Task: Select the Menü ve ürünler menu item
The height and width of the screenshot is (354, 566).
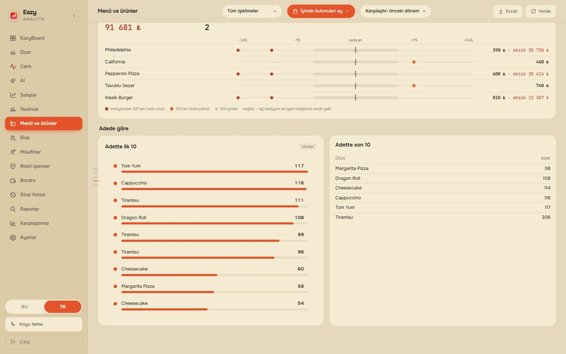Action: [x=44, y=124]
